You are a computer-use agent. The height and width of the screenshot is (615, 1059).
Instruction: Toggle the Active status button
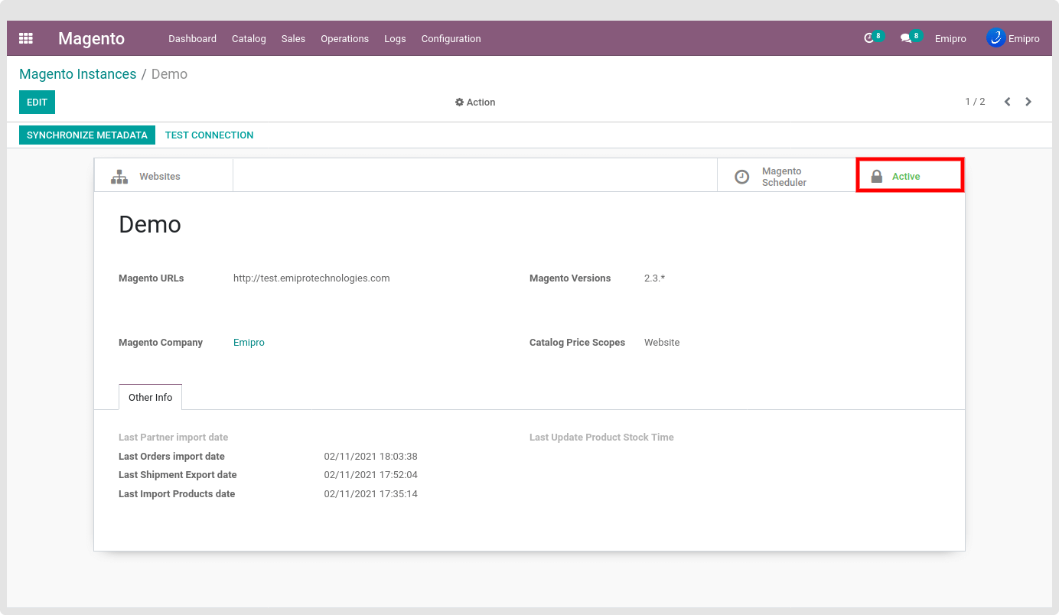[x=910, y=176]
